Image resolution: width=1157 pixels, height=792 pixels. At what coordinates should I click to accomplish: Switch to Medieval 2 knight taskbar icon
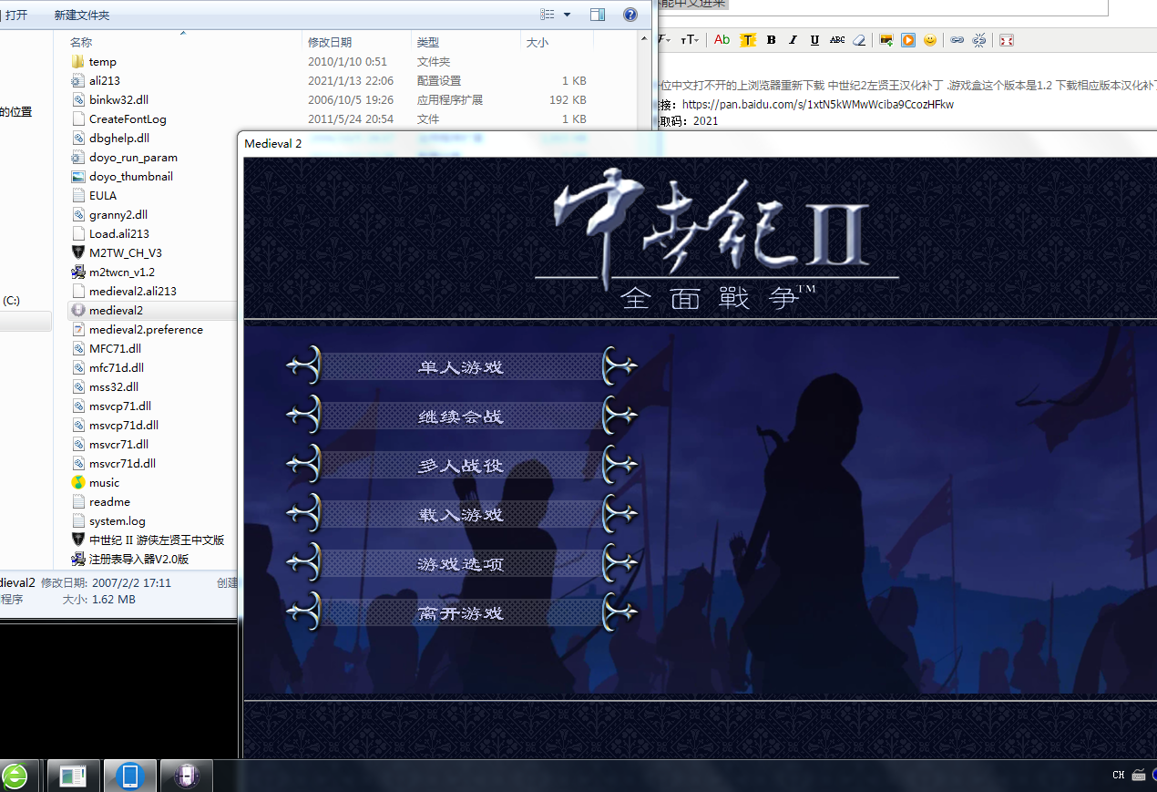[x=186, y=777]
